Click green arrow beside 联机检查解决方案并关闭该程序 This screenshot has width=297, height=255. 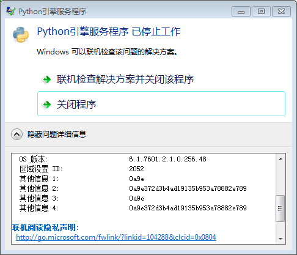coord(47,79)
